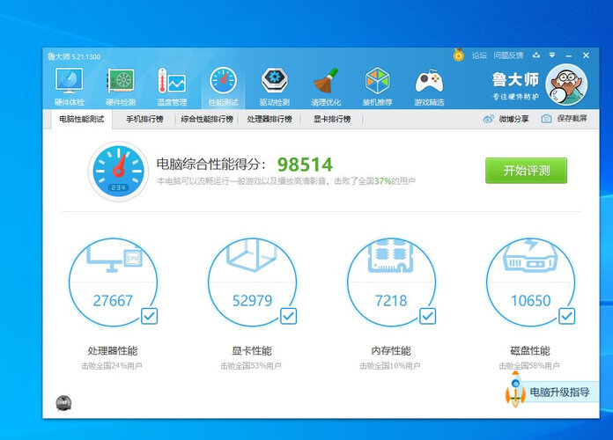This screenshot has width=613, height=440.
Task: Open 硬件体检 hardware checkup icon
Action: (70, 81)
